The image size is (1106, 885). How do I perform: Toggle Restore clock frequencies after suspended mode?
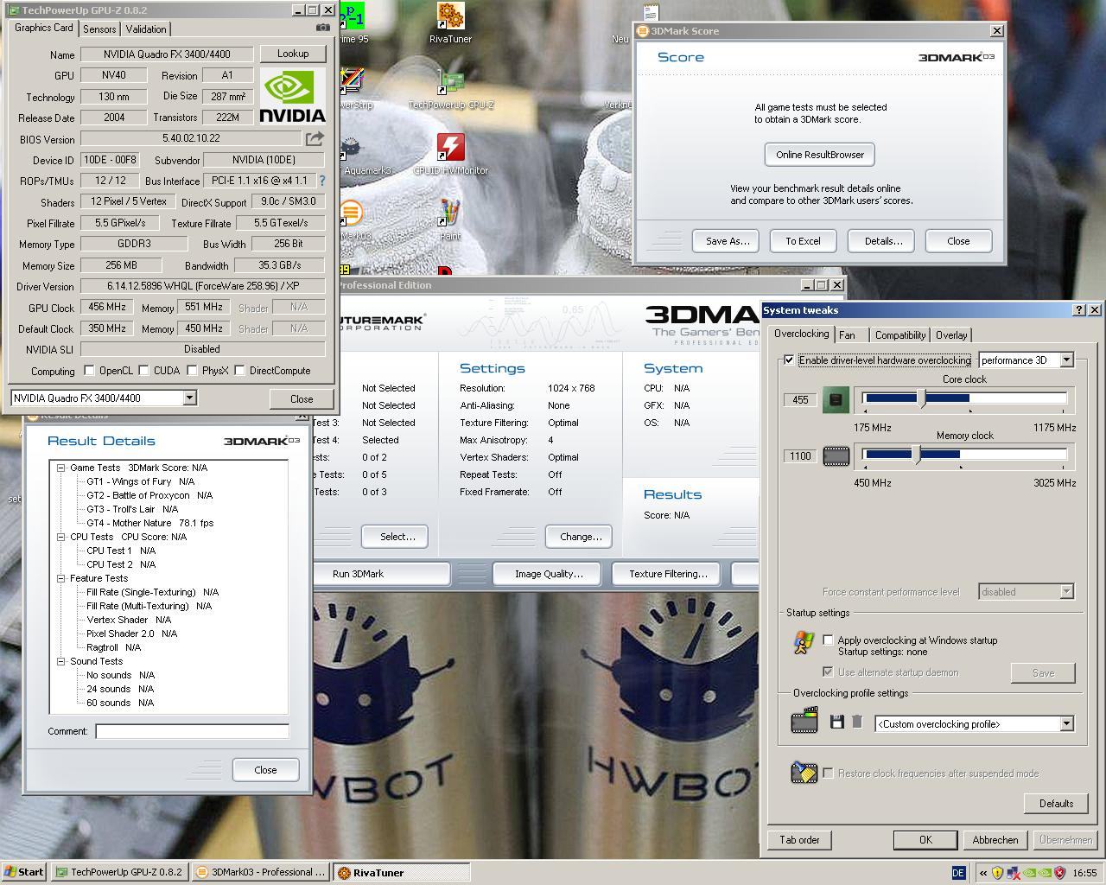coord(828,774)
